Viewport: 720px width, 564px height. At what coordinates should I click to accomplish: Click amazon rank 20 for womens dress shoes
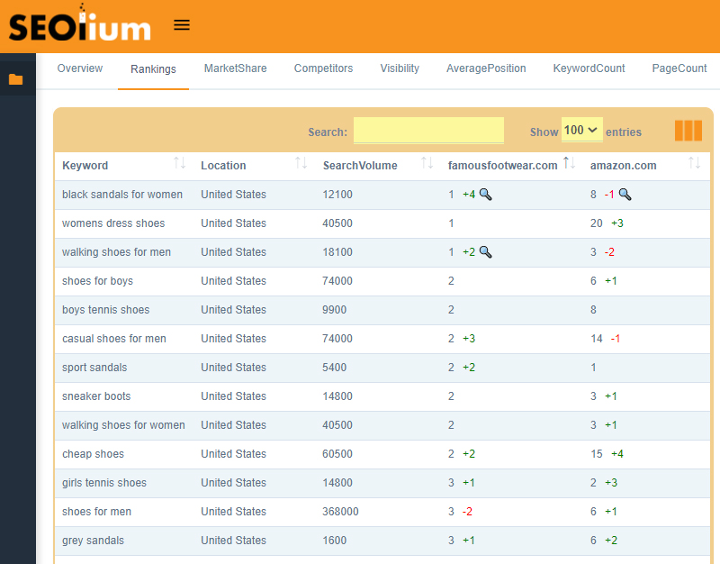point(597,223)
